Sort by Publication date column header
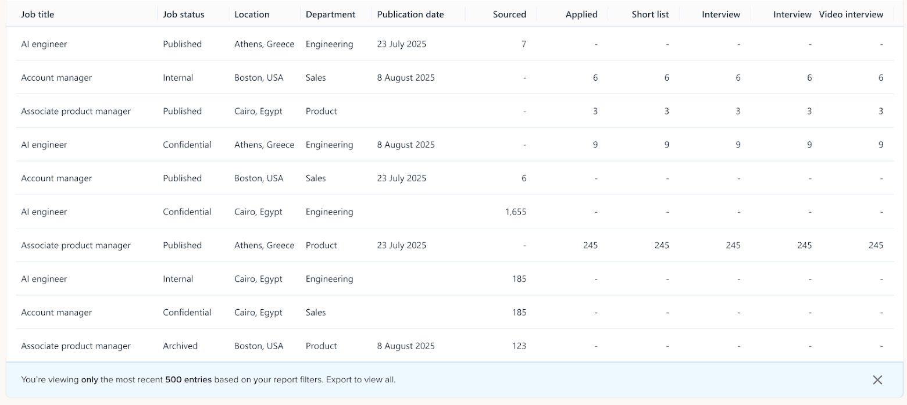Viewport: 907px width, 405px height. (x=410, y=15)
